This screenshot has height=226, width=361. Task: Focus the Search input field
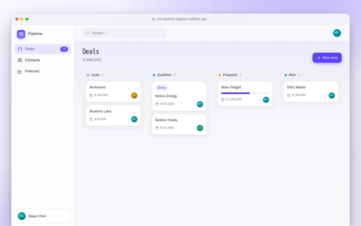125,33
